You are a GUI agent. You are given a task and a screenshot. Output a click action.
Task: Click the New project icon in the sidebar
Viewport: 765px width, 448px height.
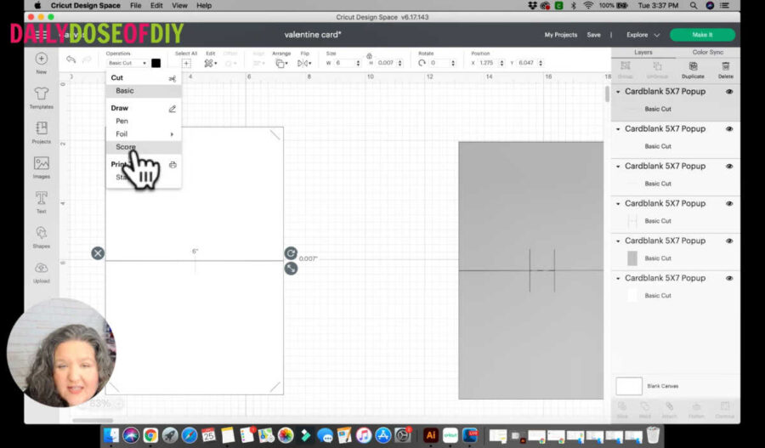[x=42, y=59]
